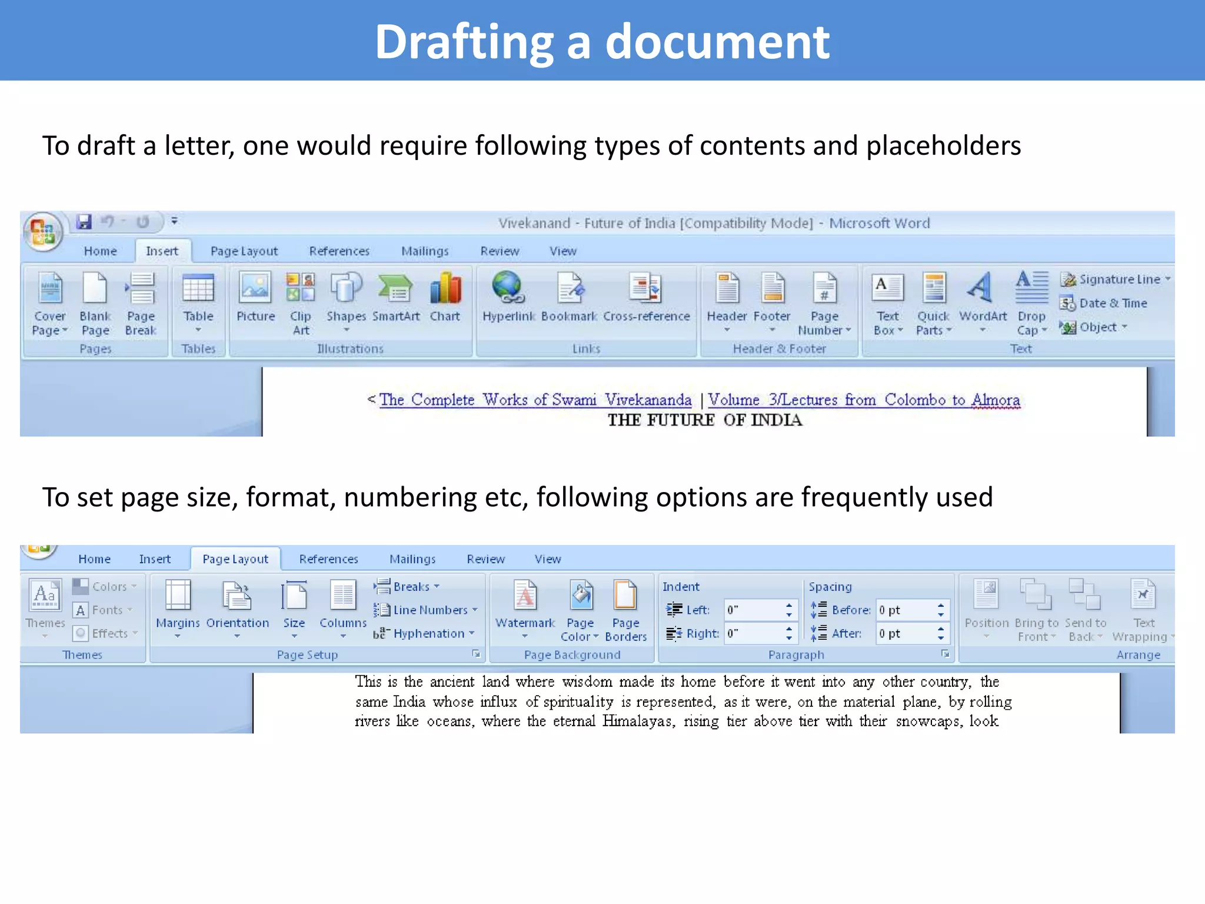Open Page Layout tab in upper ribbon
This screenshot has height=904, width=1205.
pos(244,251)
